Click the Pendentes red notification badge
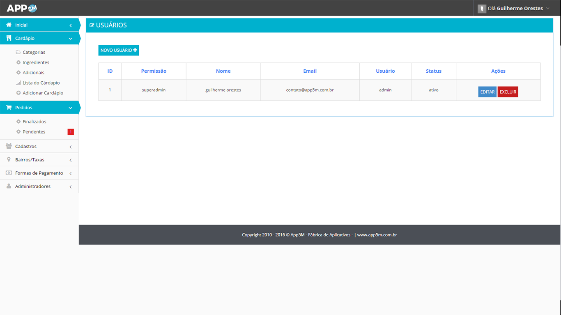 [71, 132]
